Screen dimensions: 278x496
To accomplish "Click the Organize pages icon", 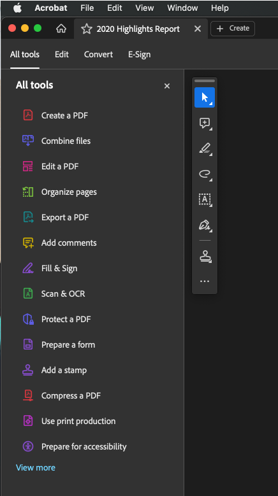I will [28, 192].
